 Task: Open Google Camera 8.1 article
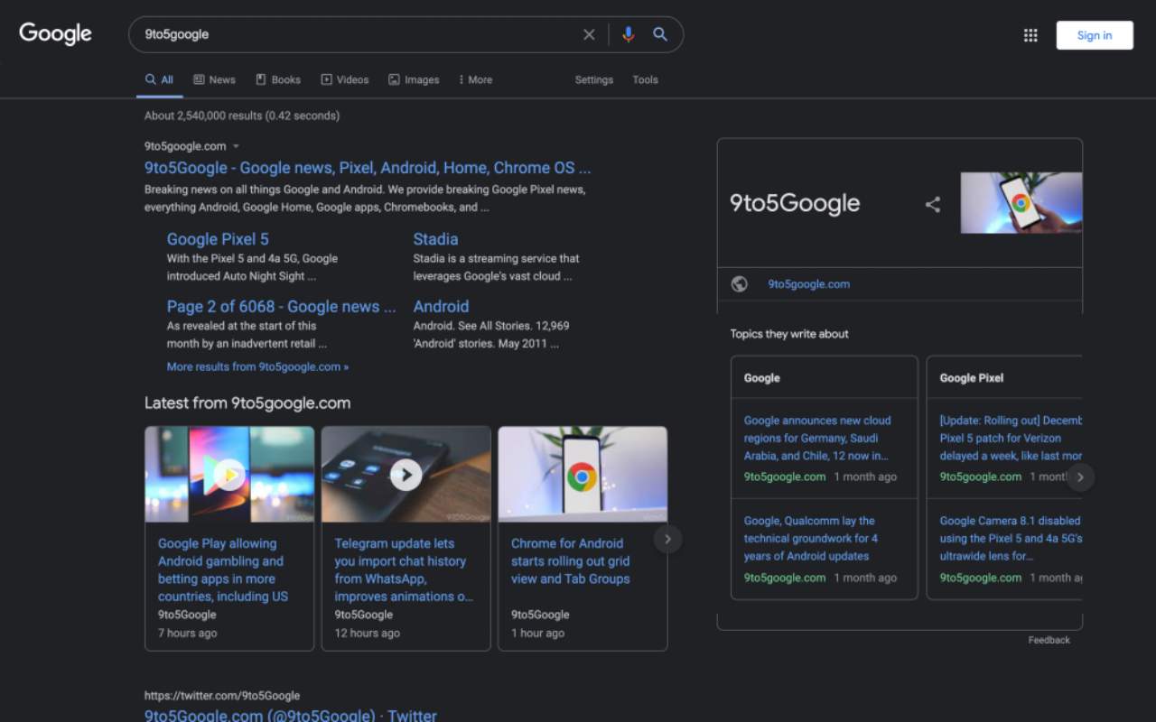(x=1011, y=539)
